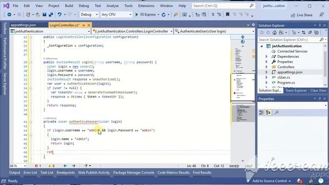
Task: Click Add to Source Control
Action: point(269,181)
